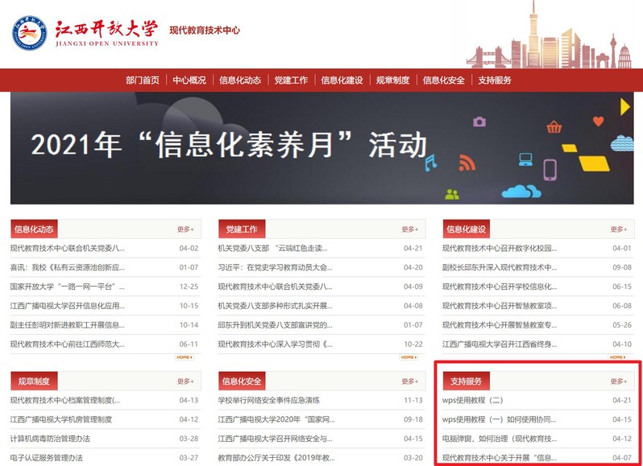Open 学校举行网络安全事件应急演练 article
643x466 pixels.
[x=275, y=400]
